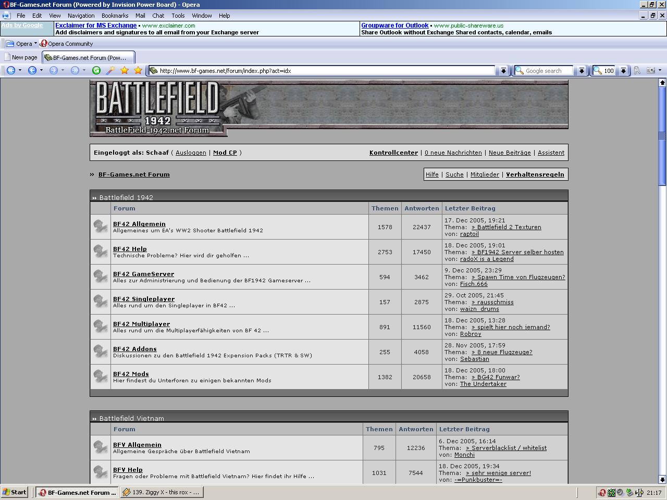Click the Opera Community bookmark icon
This screenshot has width=667, height=500.
click(44, 44)
